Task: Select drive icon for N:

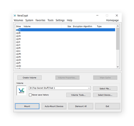Action: point(17,57)
